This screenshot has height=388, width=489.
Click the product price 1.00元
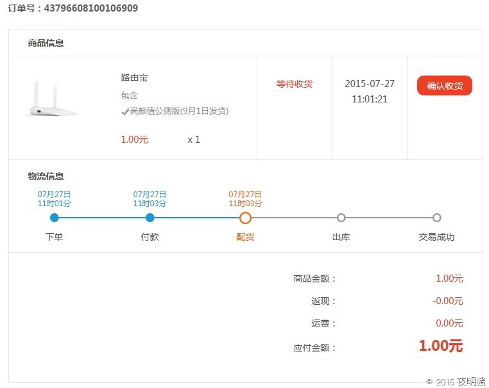[x=134, y=140]
